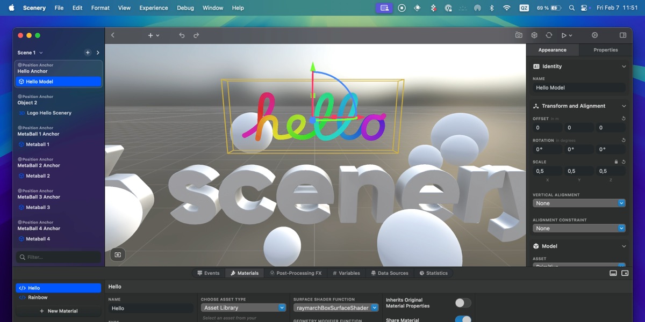Reset the rotation values with reset icon

tap(623, 140)
